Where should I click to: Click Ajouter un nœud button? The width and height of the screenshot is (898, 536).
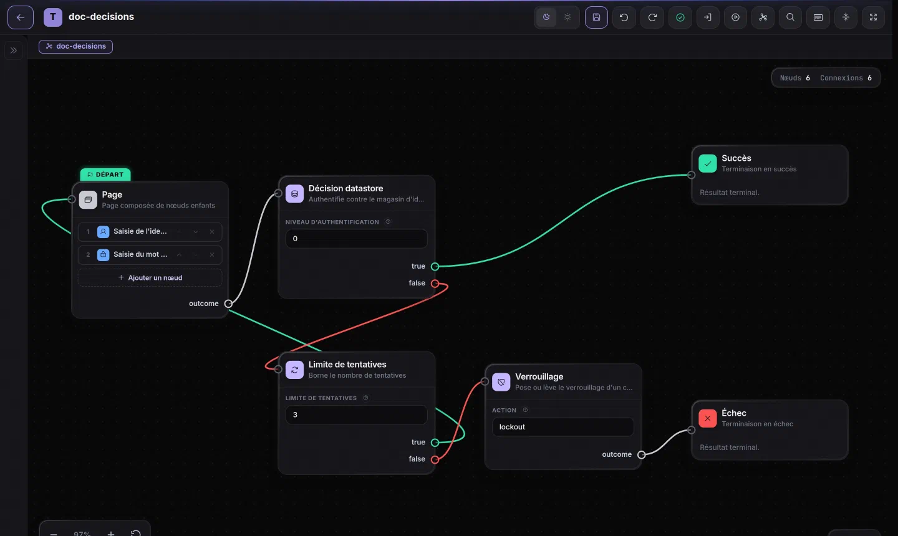point(150,278)
